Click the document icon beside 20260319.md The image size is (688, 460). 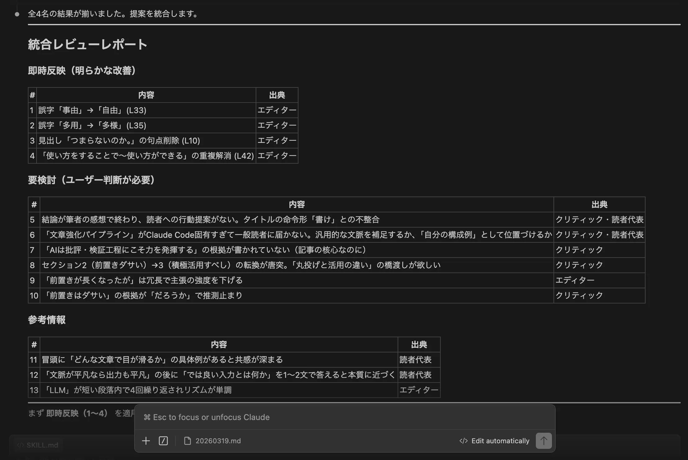coord(187,440)
